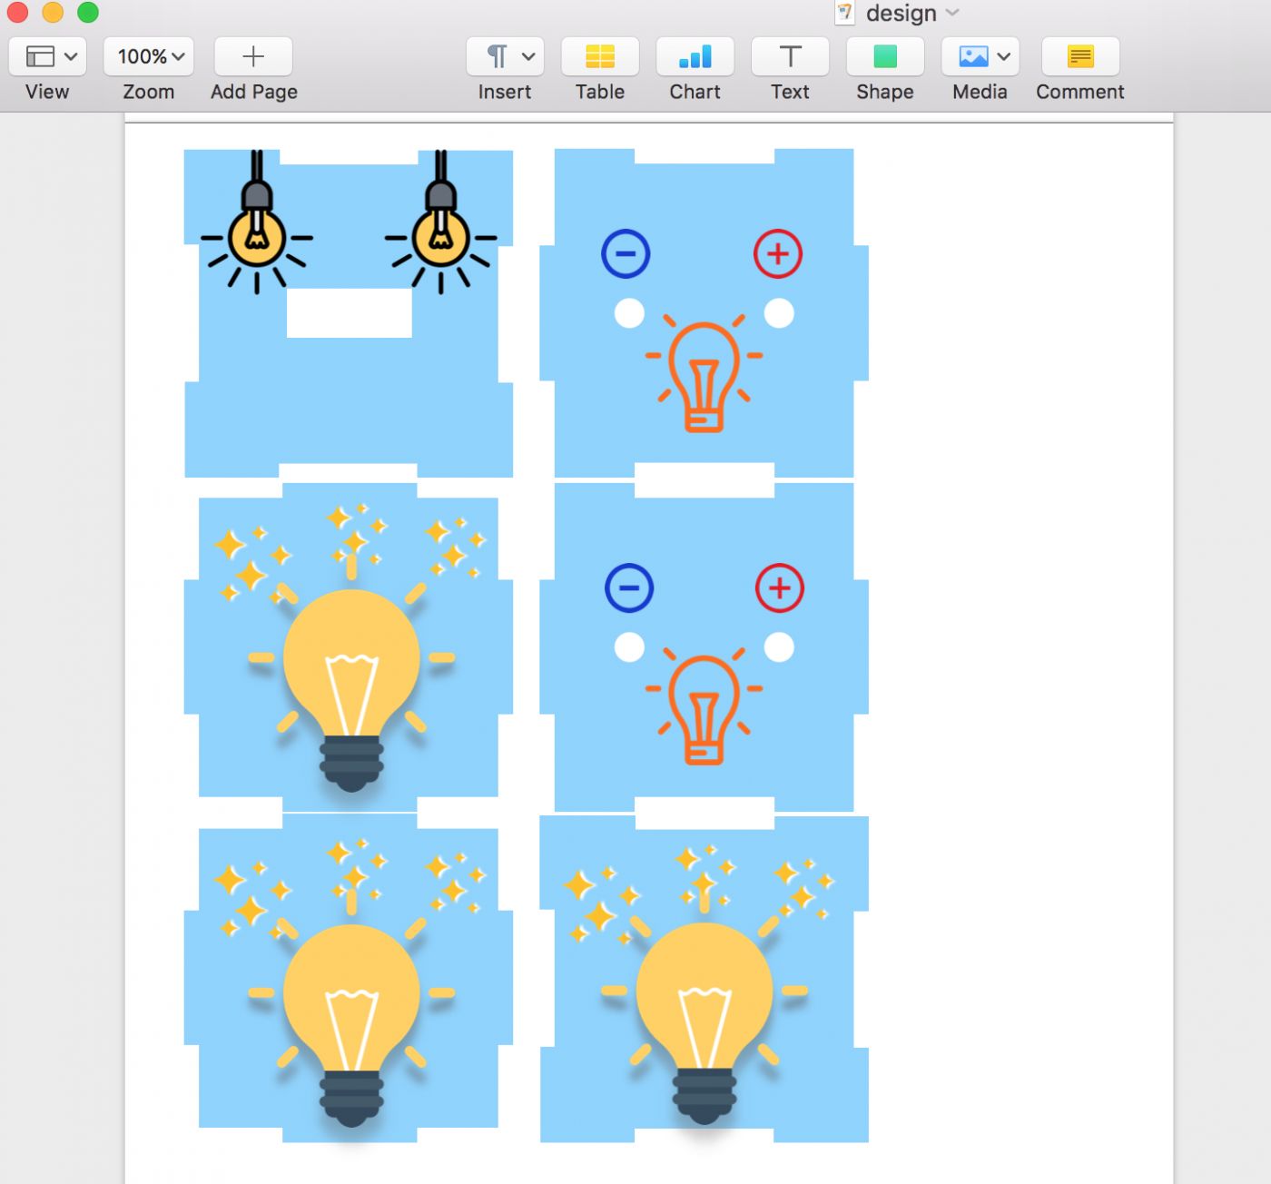
Task: Add a comment with yellow Comment icon
Action: [x=1079, y=57]
